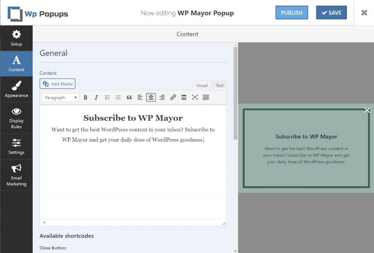The width and height of the screenshot is (374, 253).
Task: Click the scroll-up arrow of content panel
Action: tap(236, 45)
